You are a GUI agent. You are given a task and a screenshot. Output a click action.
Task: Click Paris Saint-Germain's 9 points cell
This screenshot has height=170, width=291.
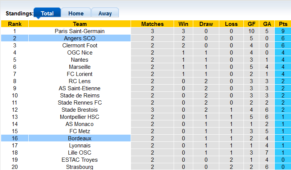coord(283,31)
